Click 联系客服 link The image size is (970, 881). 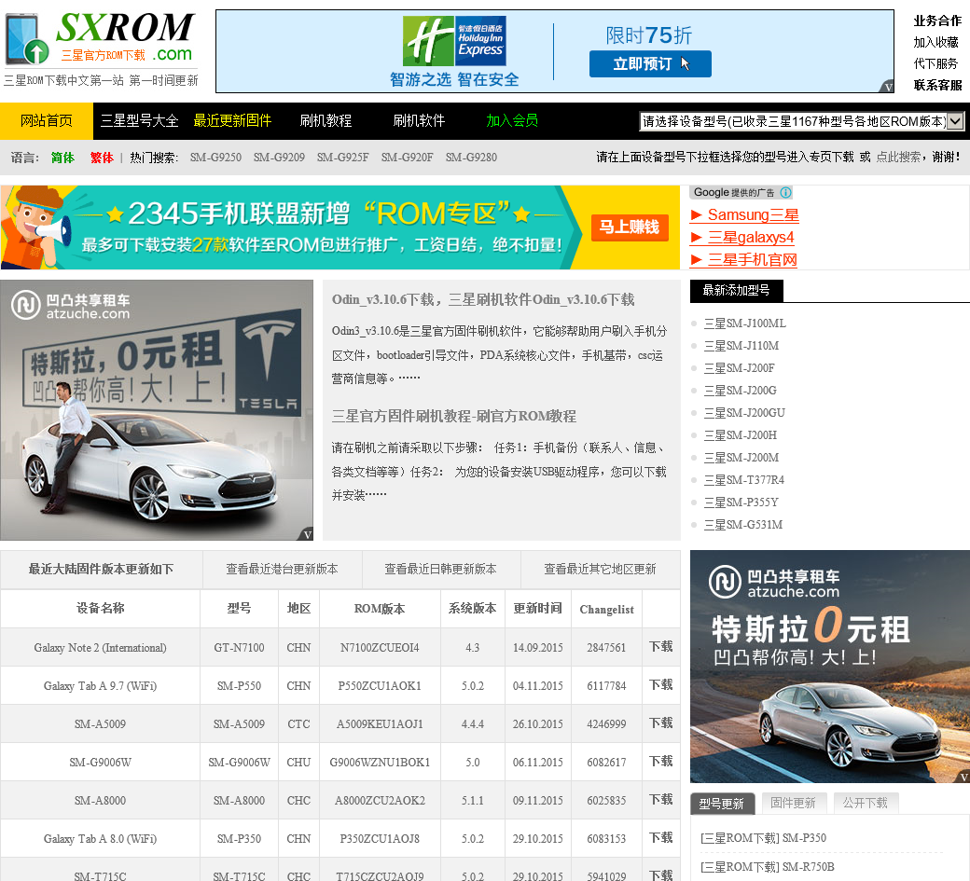[x=937, y=86]
